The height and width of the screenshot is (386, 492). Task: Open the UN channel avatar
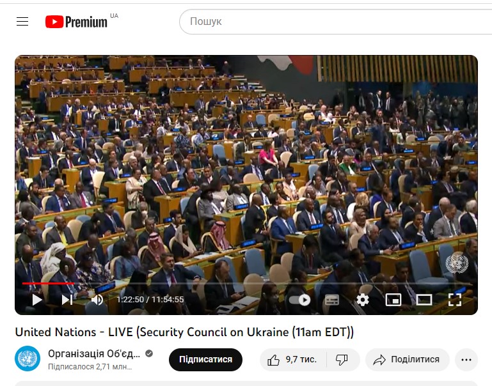coord(28,359)
